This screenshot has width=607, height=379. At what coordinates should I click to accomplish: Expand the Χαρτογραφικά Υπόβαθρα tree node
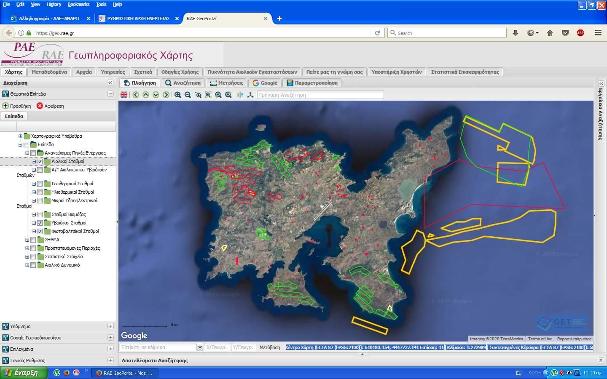click(20, 136)
